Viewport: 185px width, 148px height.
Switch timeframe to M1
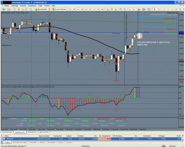point(70,9)
